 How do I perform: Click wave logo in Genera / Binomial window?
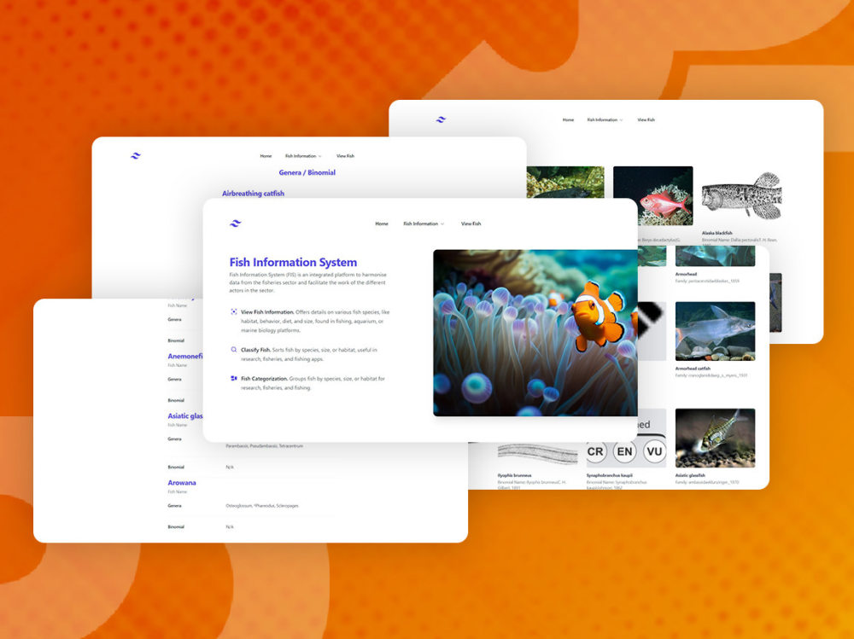[x=136, y=155]
